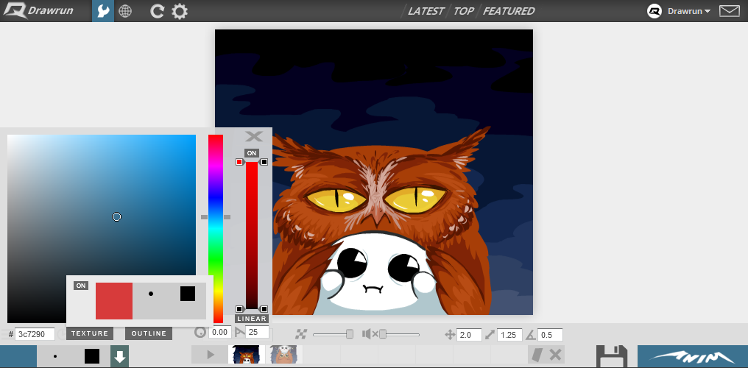This screenshot has height=368, width=748.
Task: Click the checkerboard opacity icon
Action: pyautogui.click(x=300, y=335)
